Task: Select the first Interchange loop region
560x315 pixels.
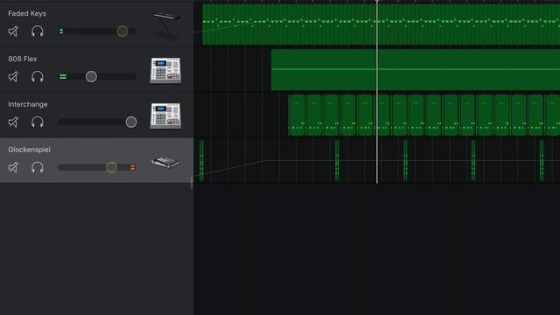Action: coord(297,115)
